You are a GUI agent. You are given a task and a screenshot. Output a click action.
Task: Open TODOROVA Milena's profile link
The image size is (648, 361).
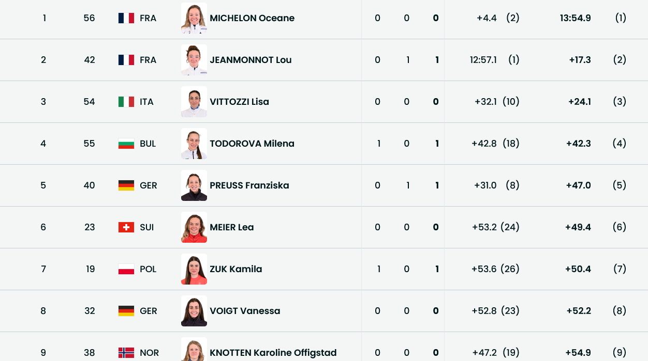[x=252, y=144]
